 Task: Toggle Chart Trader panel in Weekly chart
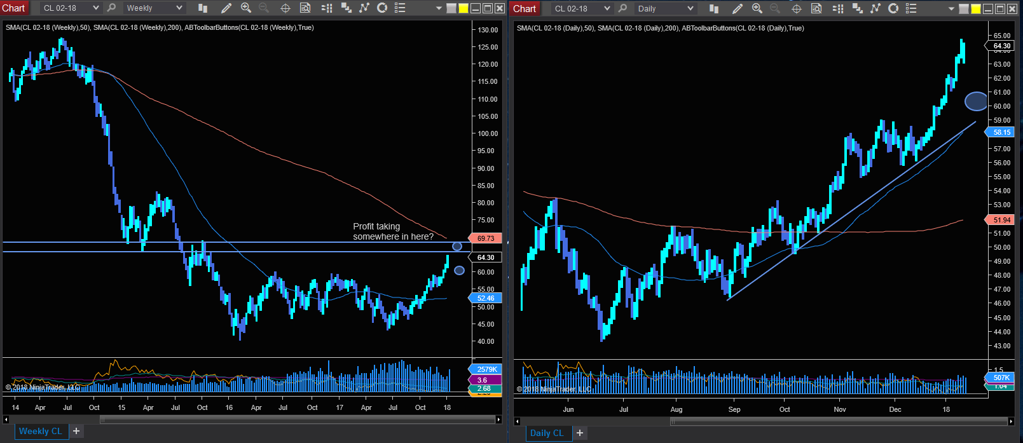click(x=327, y=8)
